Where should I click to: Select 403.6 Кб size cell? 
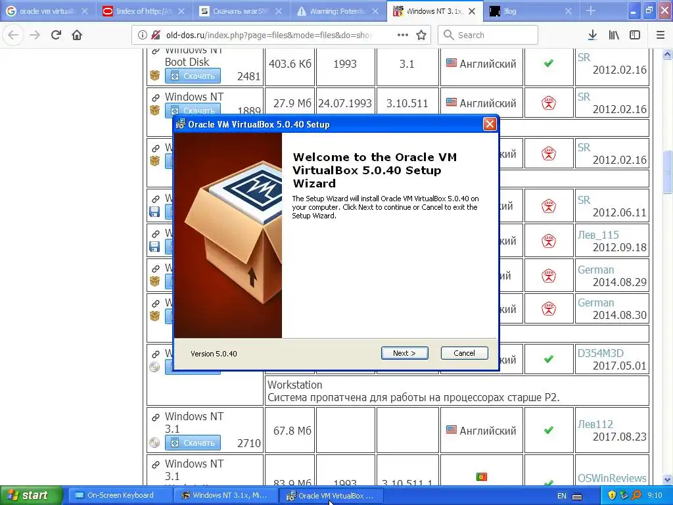click(290, 64)
